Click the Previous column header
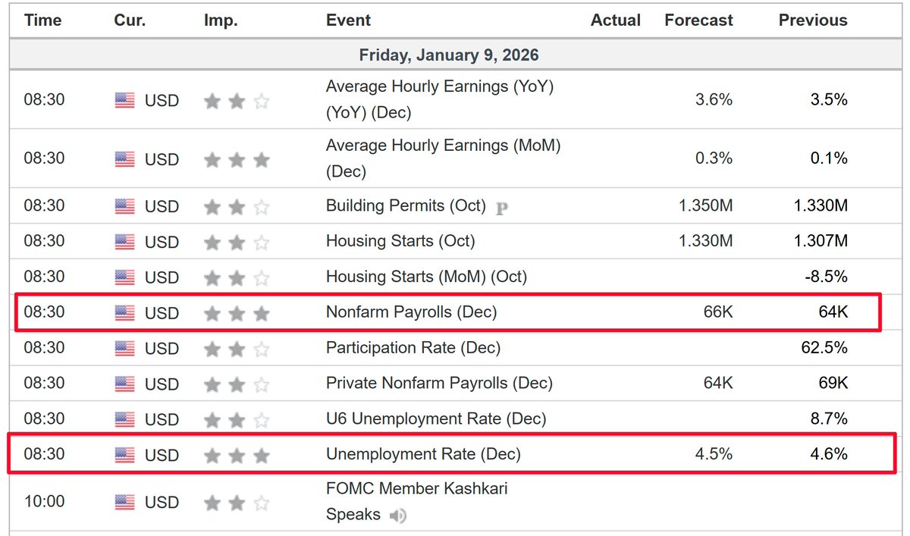This screenshot has height=536, width=910. pyautogui.click(x=813, y=20)
